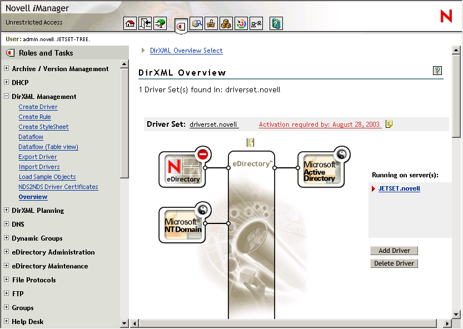Image resolution: width=463 pixels, height=329 pixels.
Task: Expand Dynamic Groups
Action: (6, 238)
